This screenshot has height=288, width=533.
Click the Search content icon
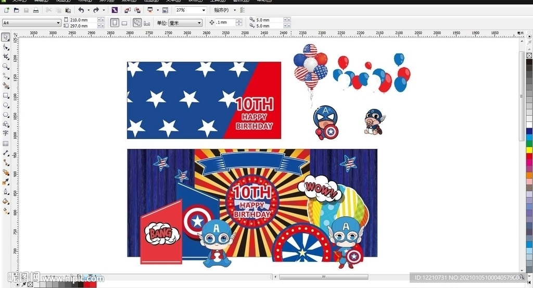point(115,10)
